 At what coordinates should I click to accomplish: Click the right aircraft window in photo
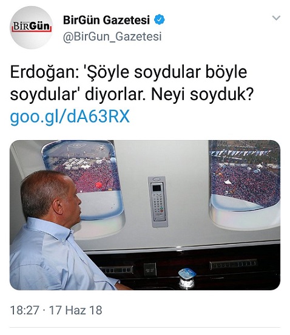point(245,175)
